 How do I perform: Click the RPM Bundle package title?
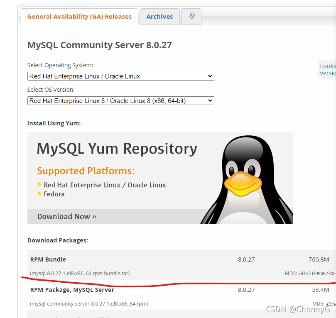[48, 259]
